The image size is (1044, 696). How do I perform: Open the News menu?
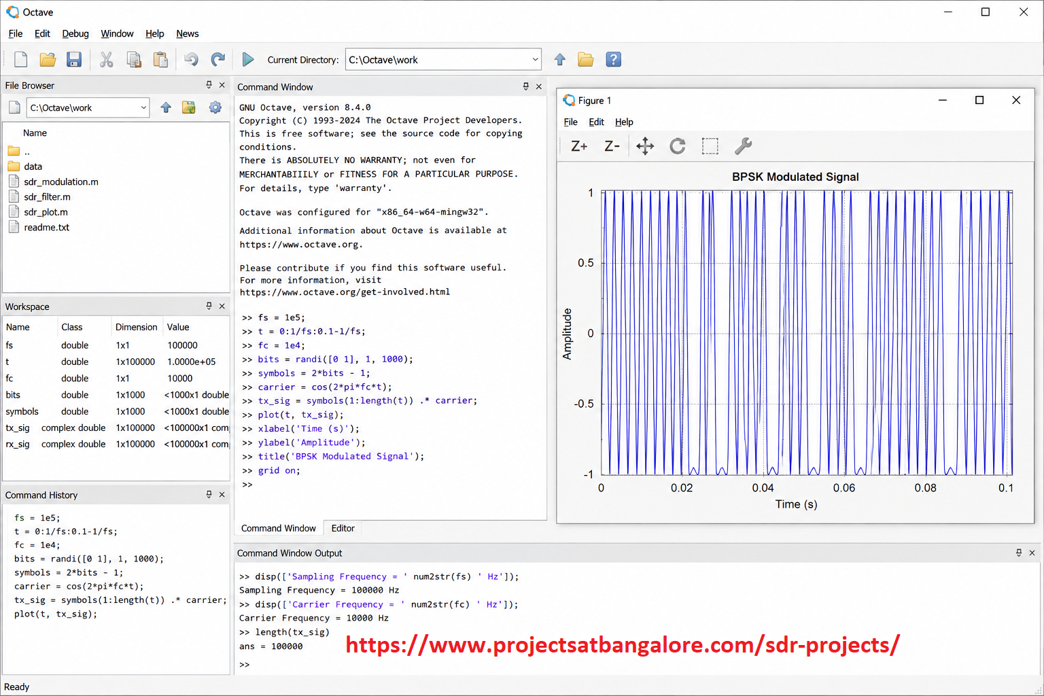coord(188,33)
